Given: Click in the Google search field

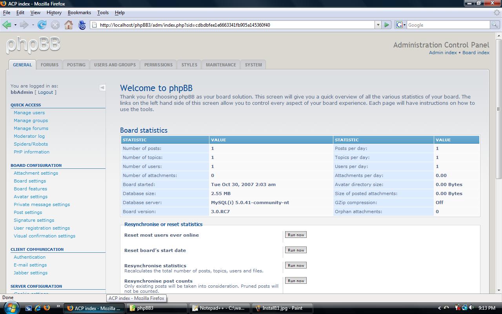Looking at the screenshot, I should pyautogui.click(x=447, y=25).
